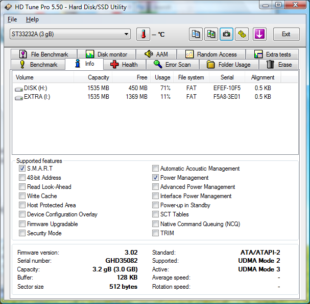Click the 450 MB free value
Screen dimensions: 310x304
coord(138,88)
